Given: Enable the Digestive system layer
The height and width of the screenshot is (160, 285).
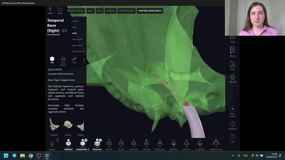Looking at the screenshot, I should point(174,145).
